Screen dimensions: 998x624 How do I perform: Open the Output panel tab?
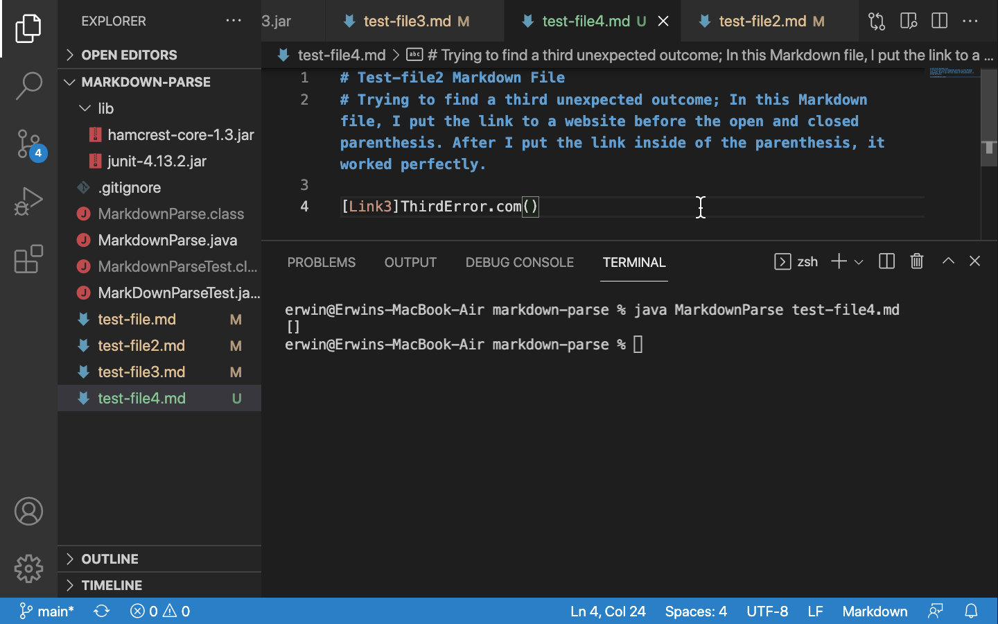coord(410,262)
